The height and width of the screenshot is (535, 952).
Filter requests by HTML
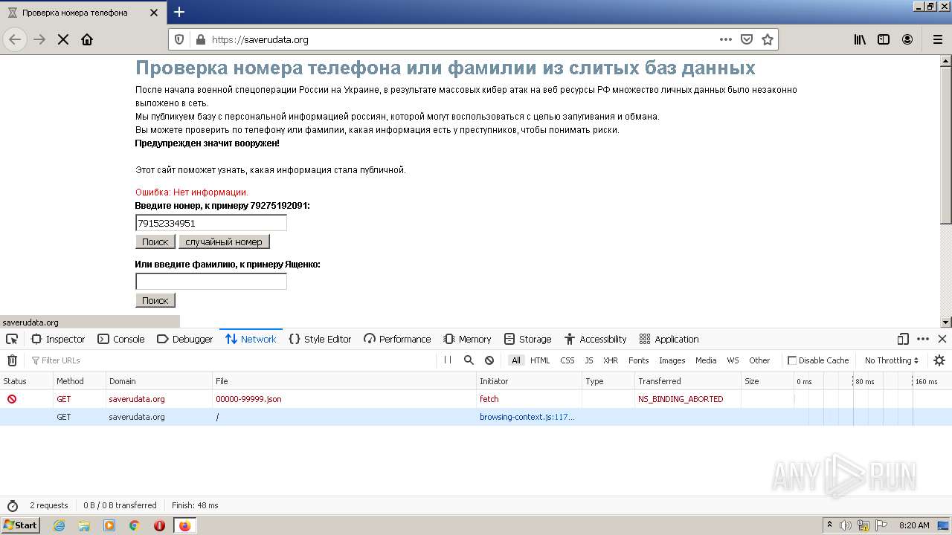pyautogui.click(x=540, y=360)
